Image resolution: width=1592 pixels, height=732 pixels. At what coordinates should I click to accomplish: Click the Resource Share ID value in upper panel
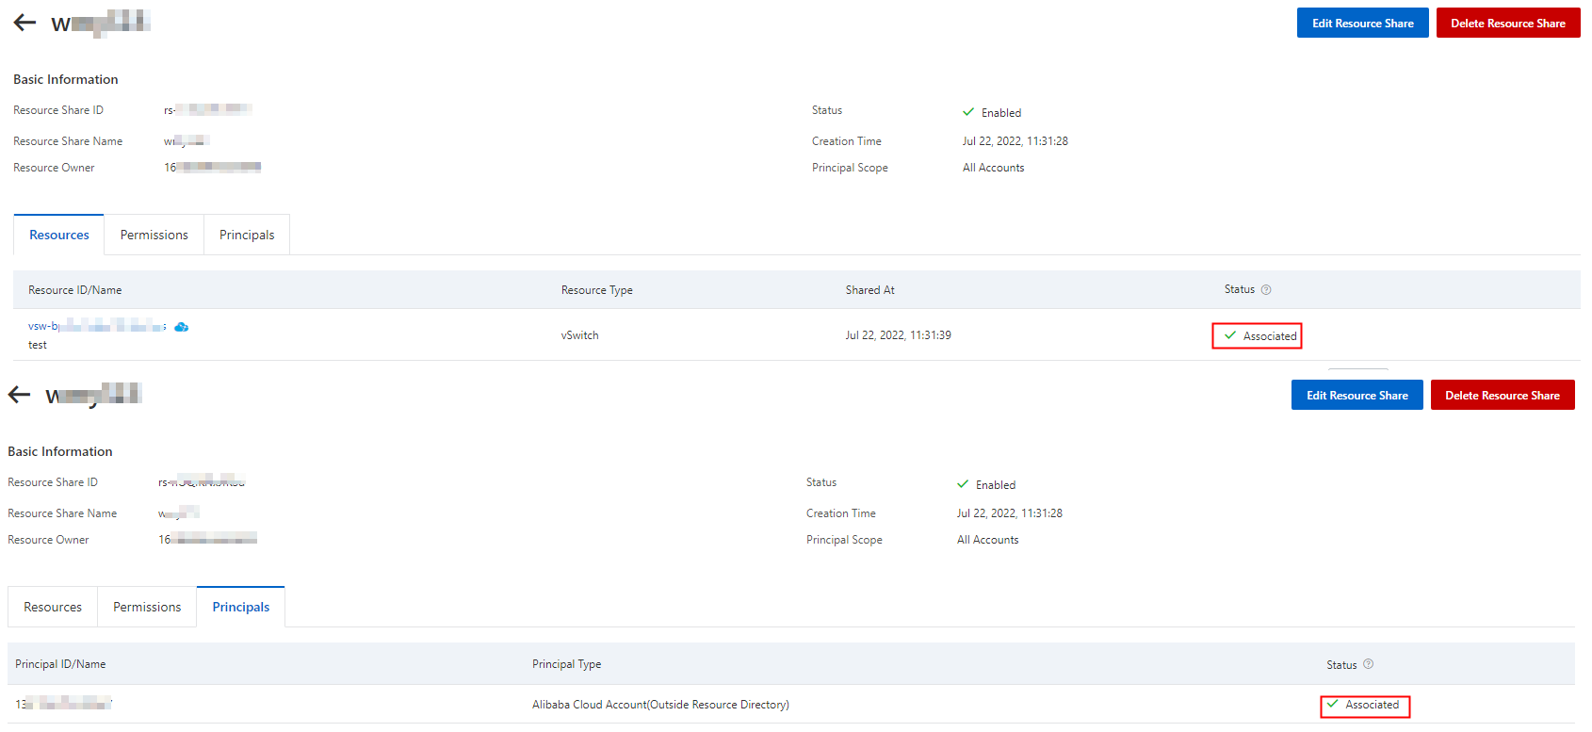[207, 110]
